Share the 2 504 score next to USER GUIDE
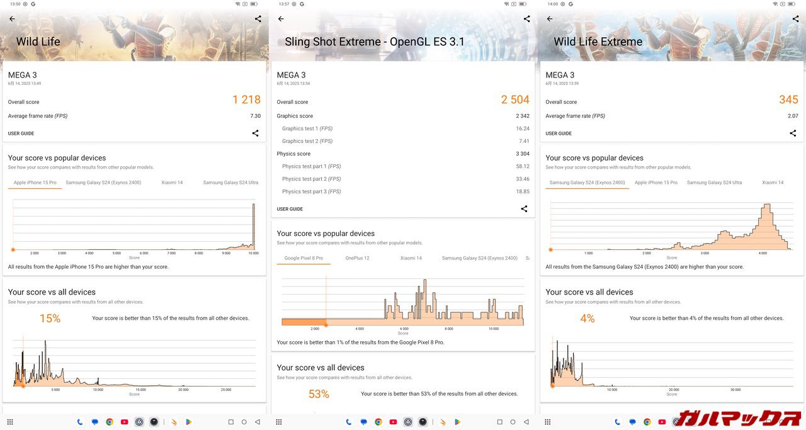Screen dimensions: 806x430 click(524, 209)
